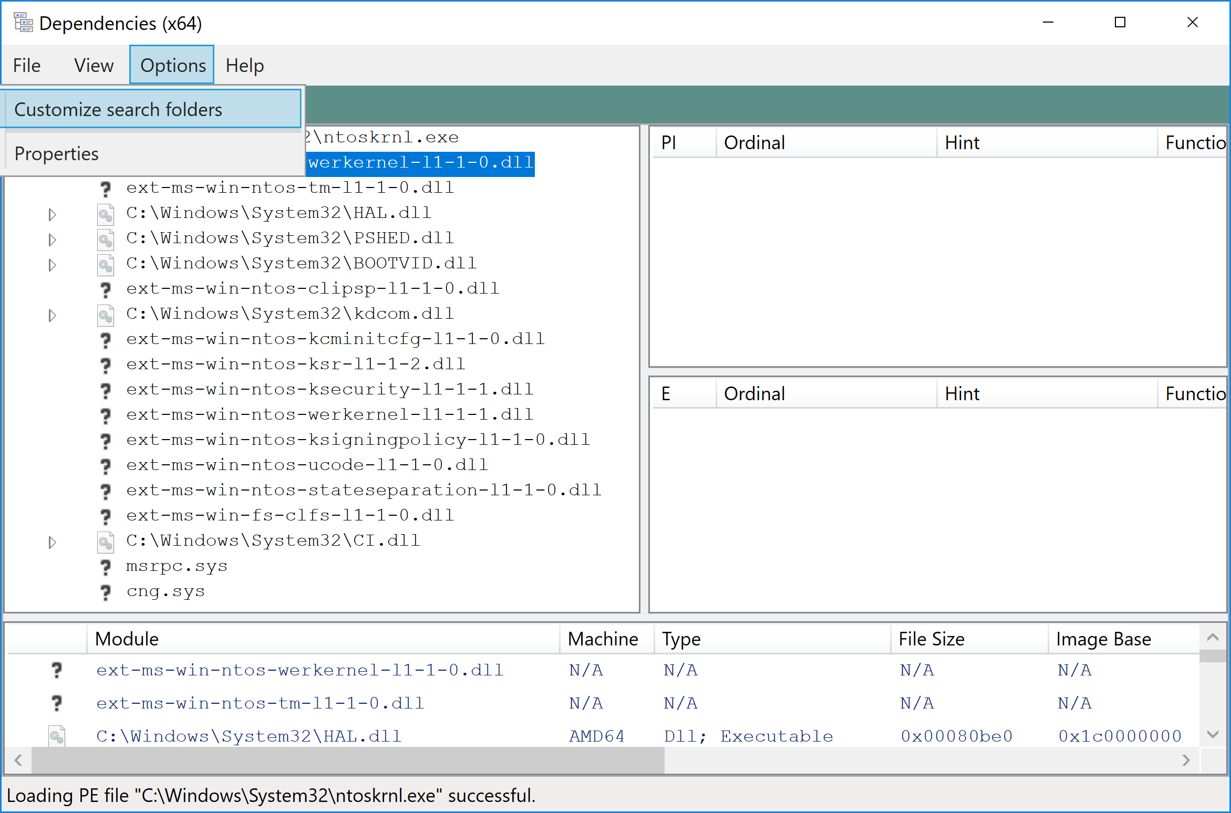This screenshot has height=813, width=1231.
Task: Click horizontal scrollbar right arrow
Action: [1186, 760]
